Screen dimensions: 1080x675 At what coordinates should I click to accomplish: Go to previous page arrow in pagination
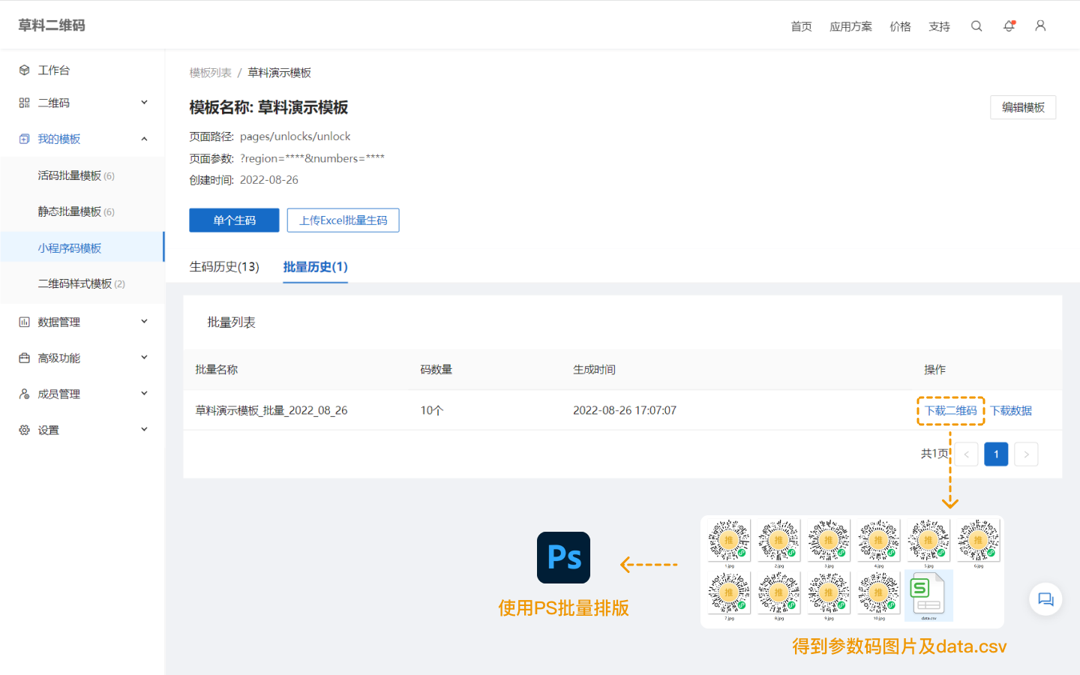click(966, 454)
